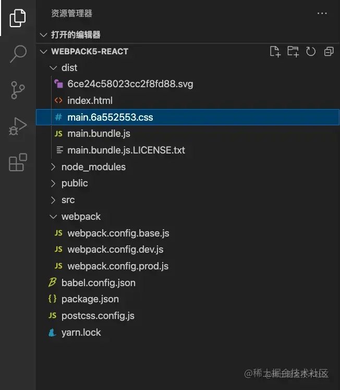Open main.bundle.js file
This screenshot has height=390, width=340.
(99, 134)
